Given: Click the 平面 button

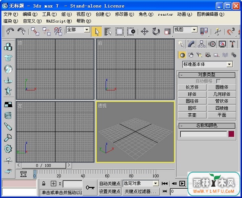Looking at the screenshot, I should (222, 115).
